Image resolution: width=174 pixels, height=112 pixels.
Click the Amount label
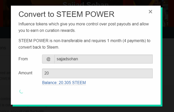(x=25, y=73)
